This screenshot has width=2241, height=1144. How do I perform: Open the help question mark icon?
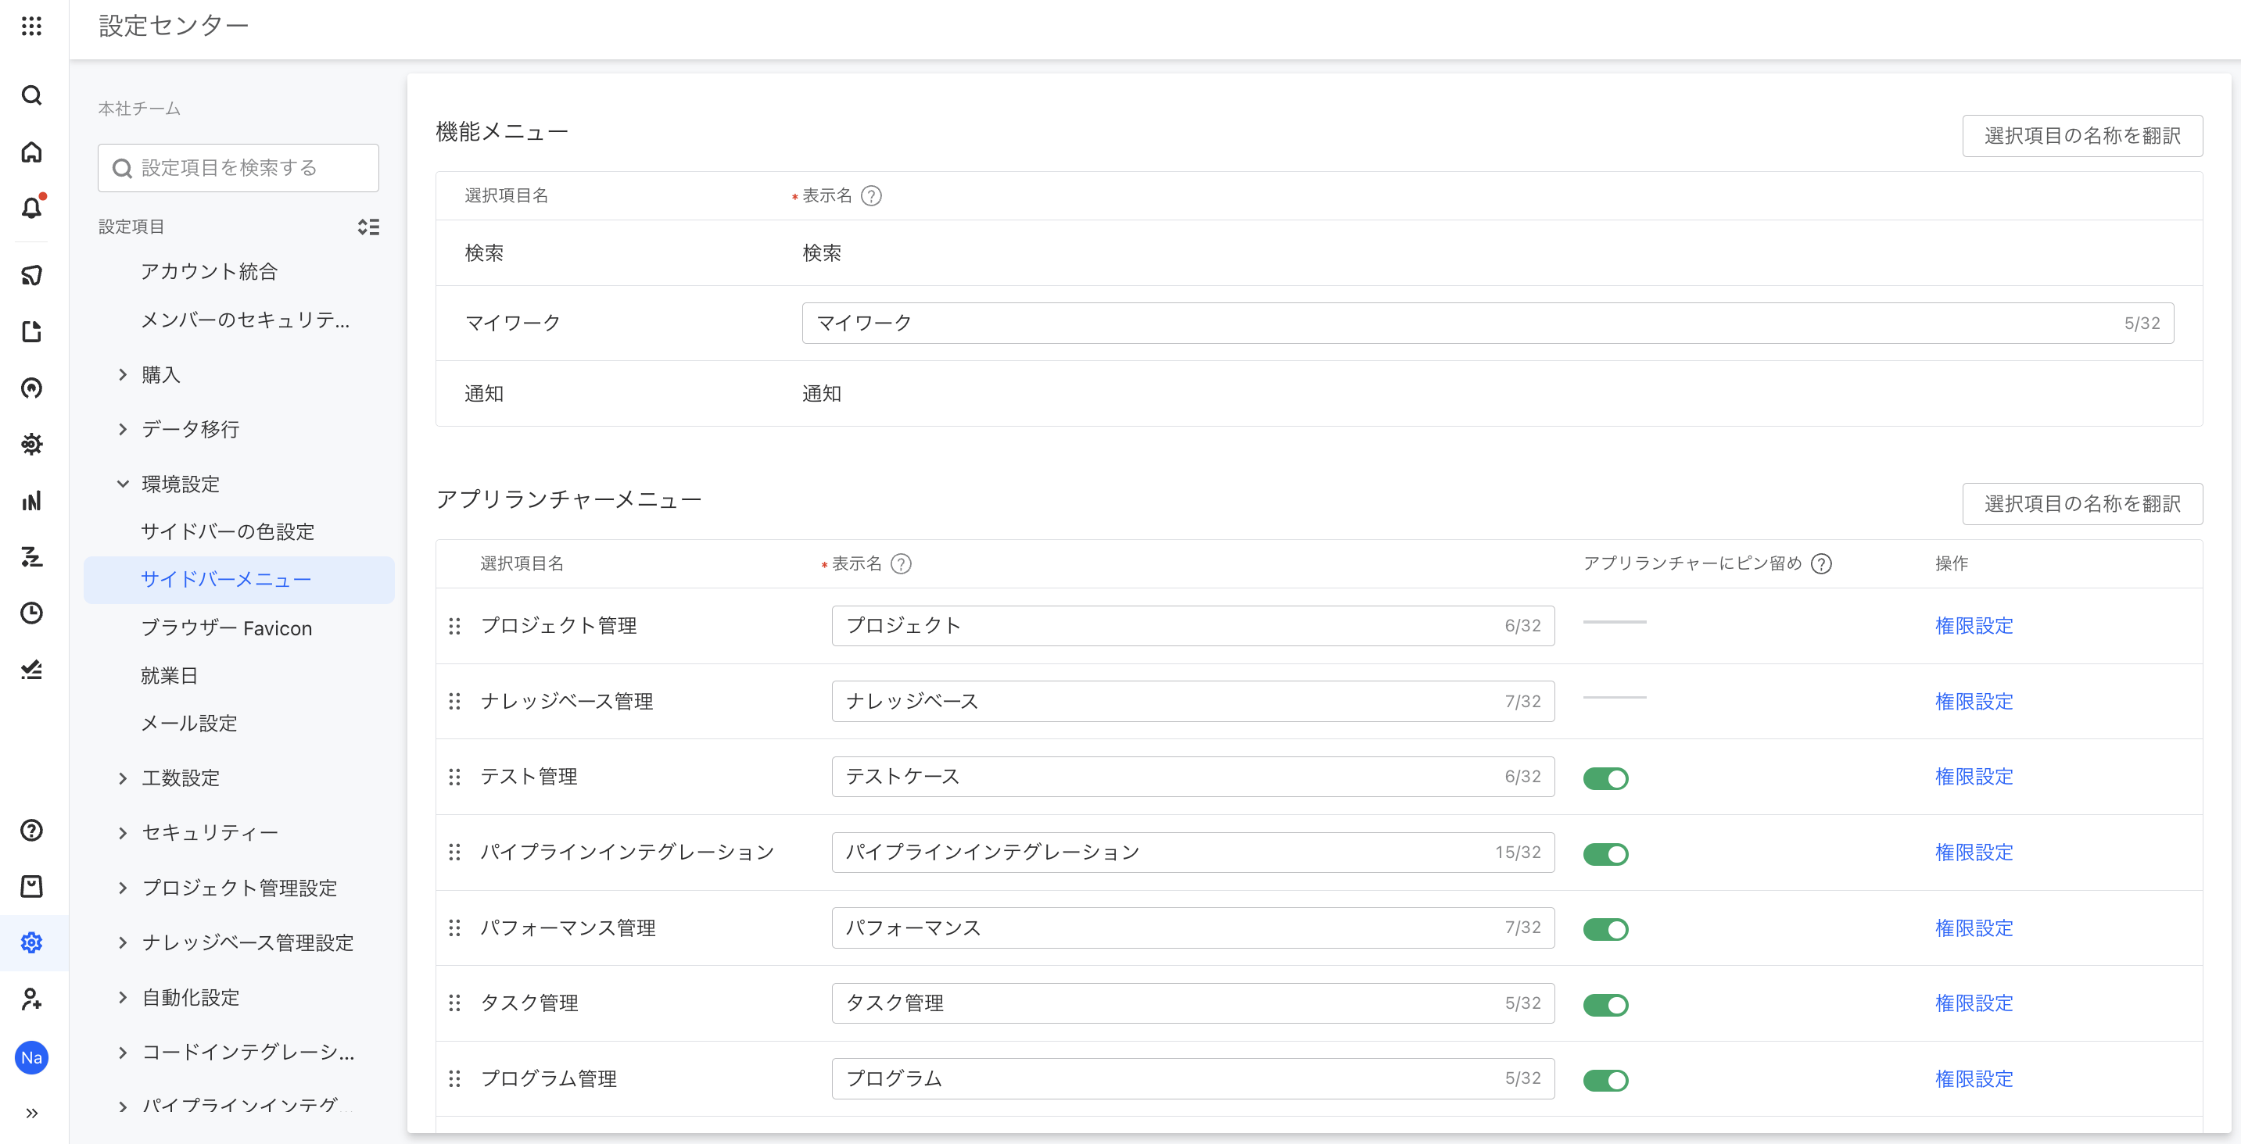[31, 830]
